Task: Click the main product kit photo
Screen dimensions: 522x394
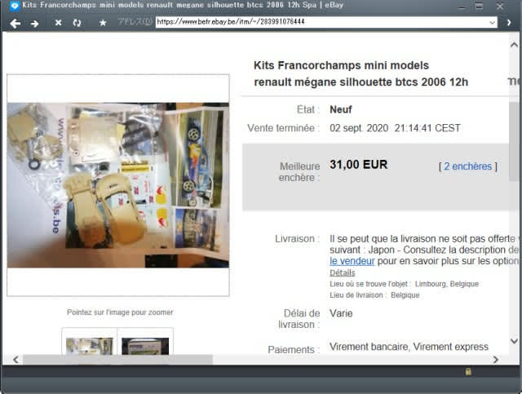Action: tap(117, 185)
